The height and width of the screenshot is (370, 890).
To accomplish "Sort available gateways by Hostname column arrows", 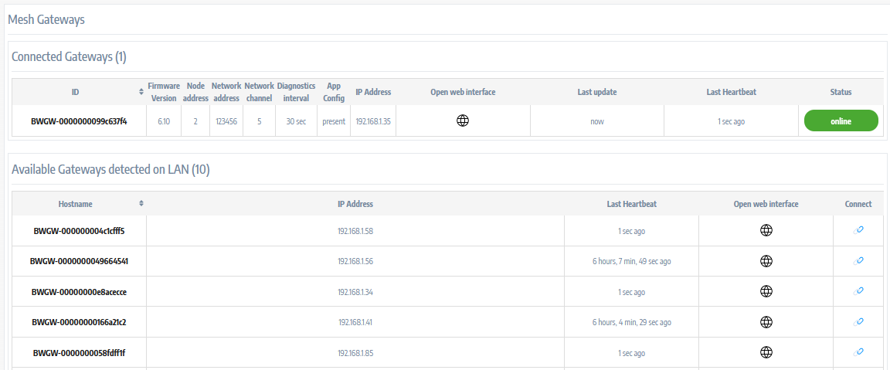I will coord(141,204).
